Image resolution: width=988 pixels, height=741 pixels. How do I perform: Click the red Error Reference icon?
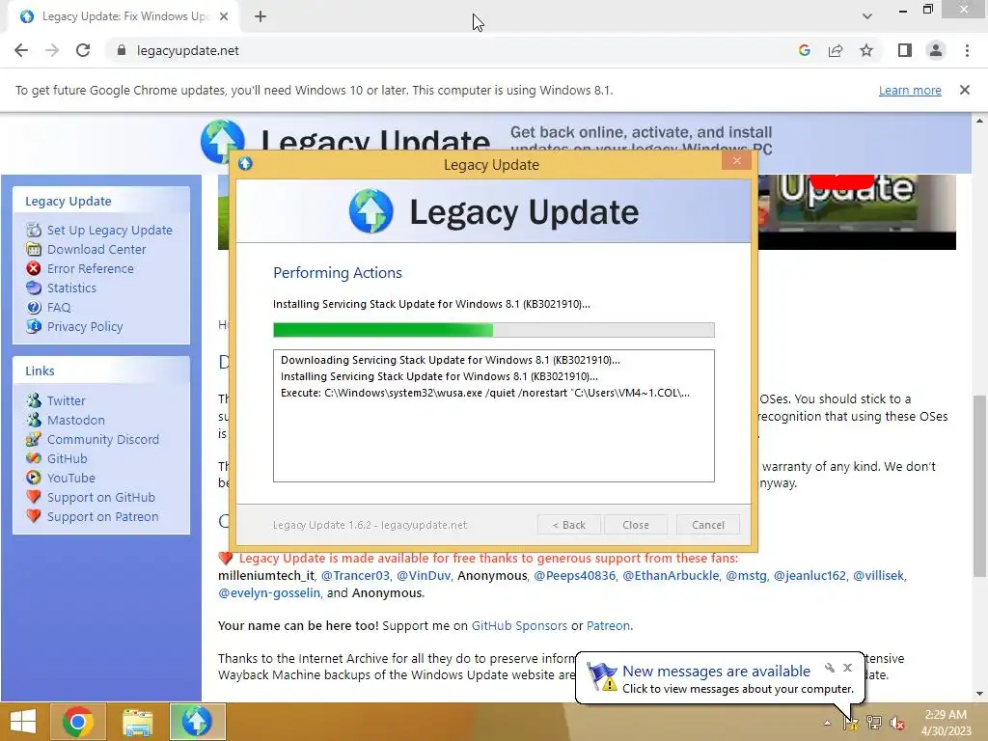[x=34, y=268]
